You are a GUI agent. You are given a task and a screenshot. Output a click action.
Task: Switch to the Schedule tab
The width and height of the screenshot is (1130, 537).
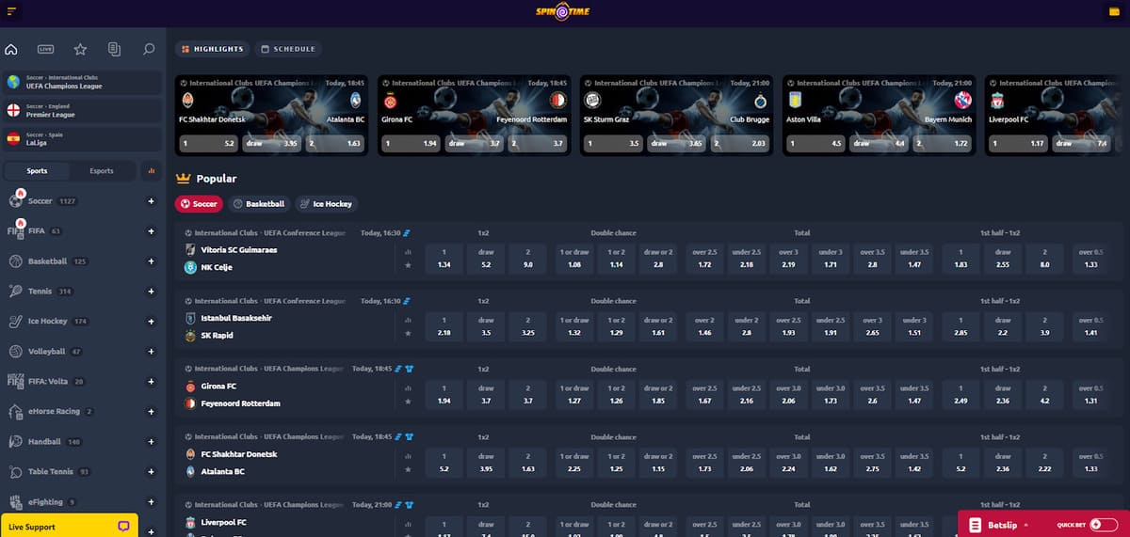pyautogui.click(x=288, y=49)
